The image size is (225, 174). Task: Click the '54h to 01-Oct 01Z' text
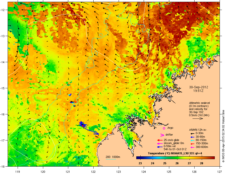[175, 149]
